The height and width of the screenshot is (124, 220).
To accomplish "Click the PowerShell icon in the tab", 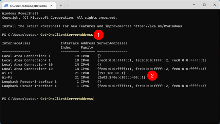I will click(6, 6).
